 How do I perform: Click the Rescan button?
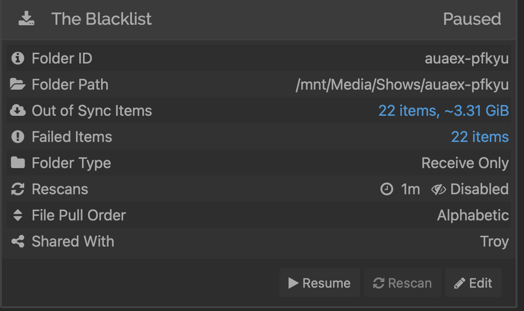tap(402, 283)
